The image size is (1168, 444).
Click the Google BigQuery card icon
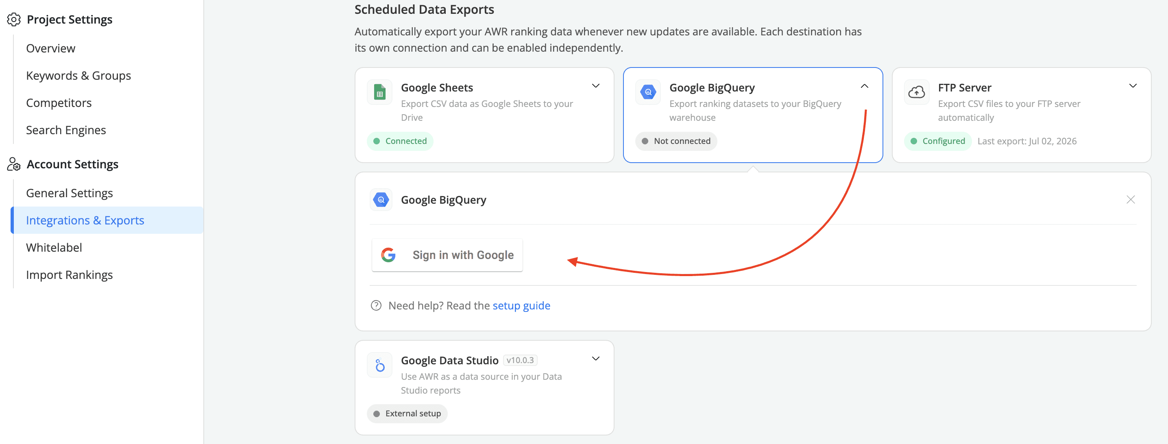648,92
